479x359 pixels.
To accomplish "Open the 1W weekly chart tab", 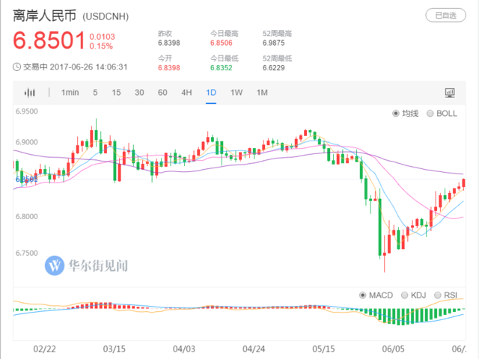I will pyautogui.click(x=237, y=93).
